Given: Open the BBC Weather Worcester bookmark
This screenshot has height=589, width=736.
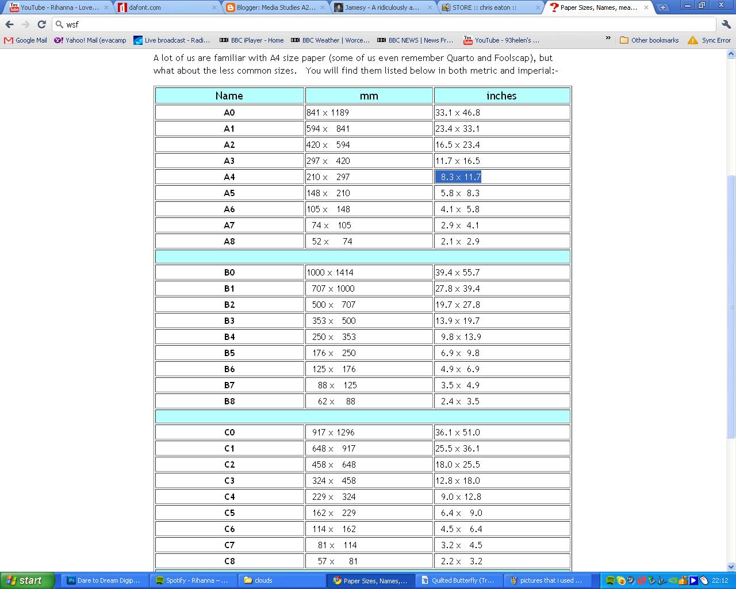Looking at the screenshot, I should coord(330,40).
